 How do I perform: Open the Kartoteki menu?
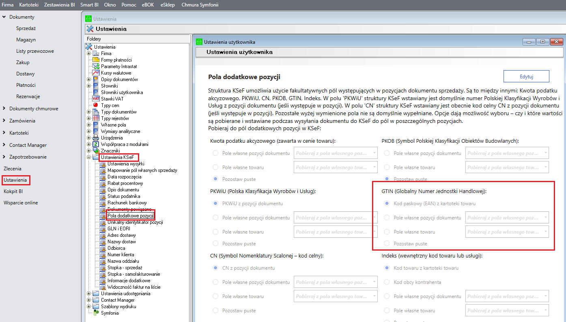coord(28,5)
